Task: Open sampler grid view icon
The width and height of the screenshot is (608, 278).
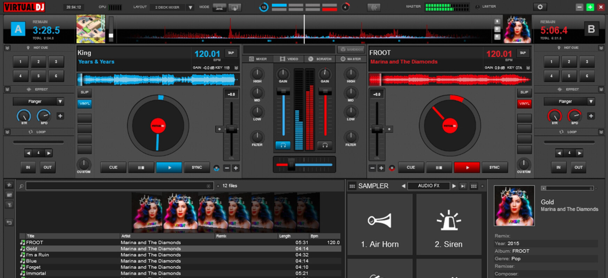Action: [x=474, y=186]
